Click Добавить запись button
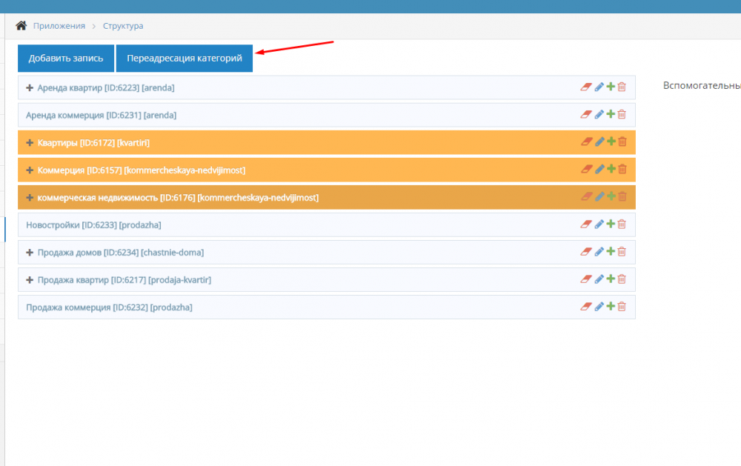The height and width of the screenshot is (466, 741). [x=66, y=58]
